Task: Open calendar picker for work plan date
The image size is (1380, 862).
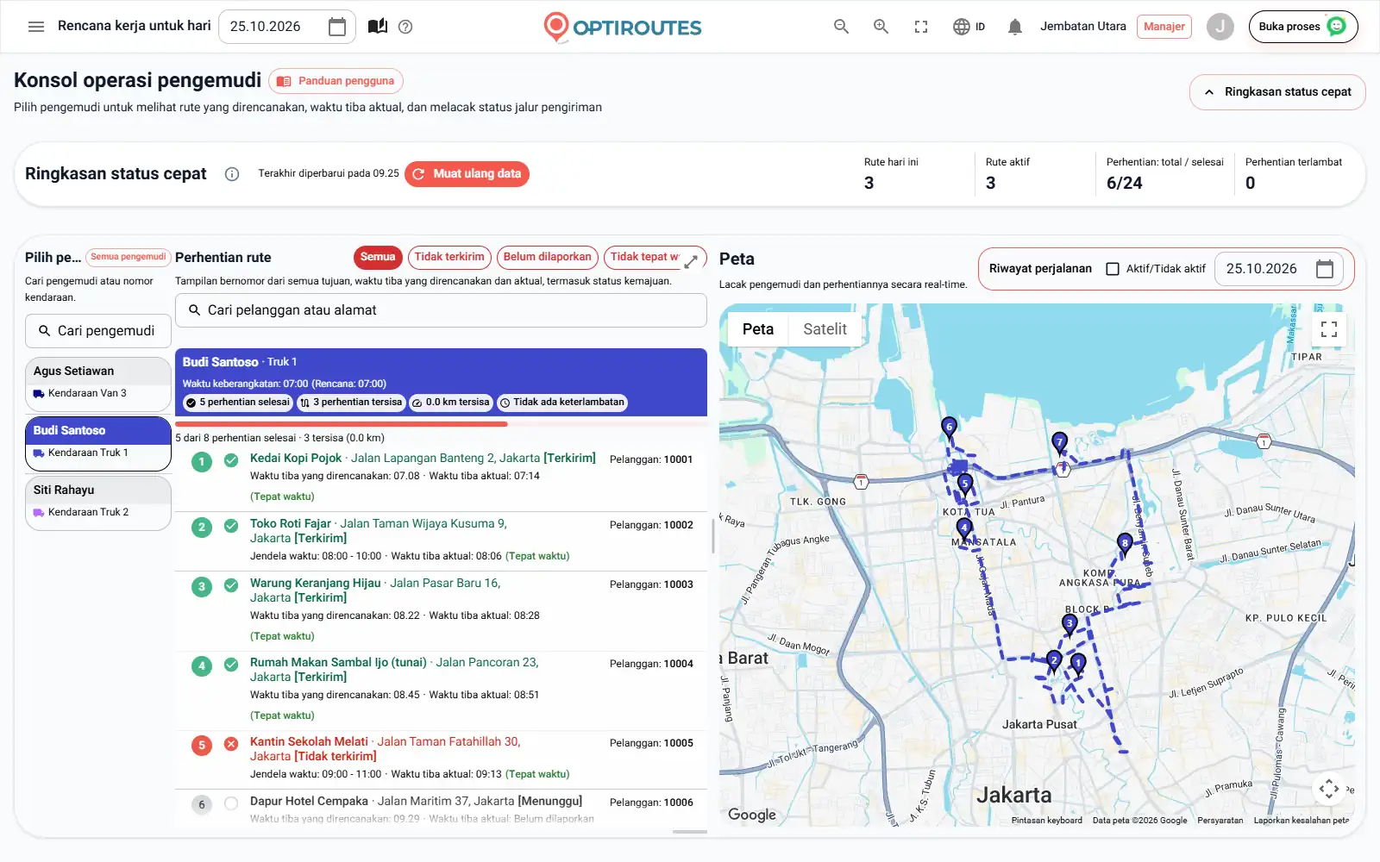Action: (337, 27)
